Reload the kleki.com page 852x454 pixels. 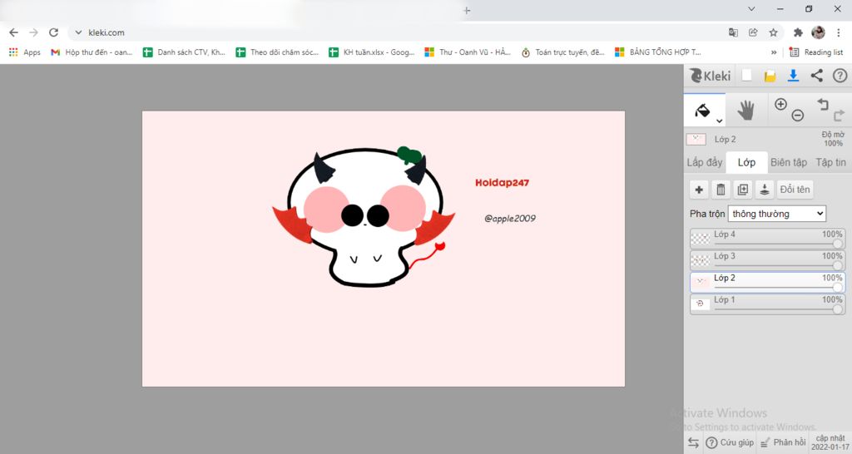[53, 32]
